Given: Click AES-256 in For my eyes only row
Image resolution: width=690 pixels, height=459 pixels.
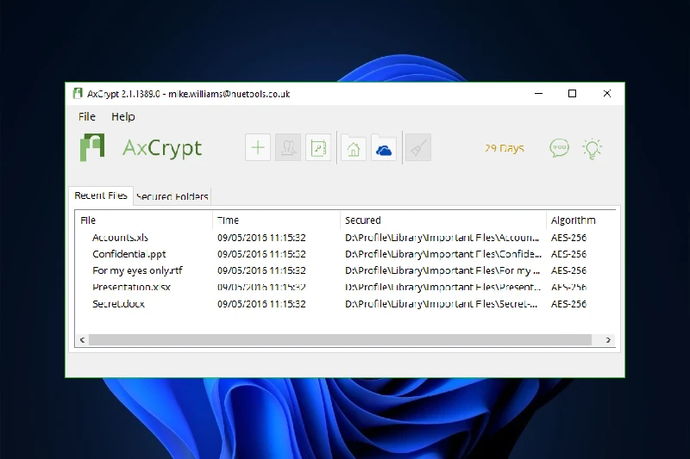Looking at the screenshot, I should click(568, 270).
